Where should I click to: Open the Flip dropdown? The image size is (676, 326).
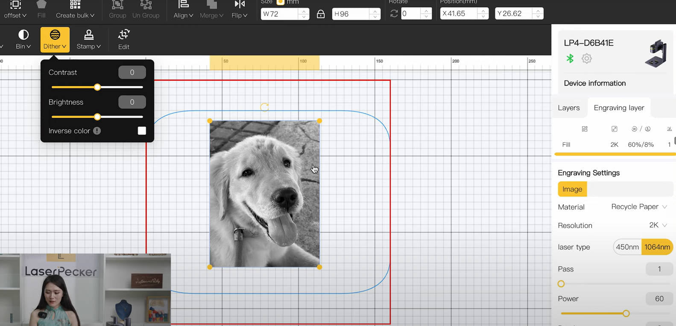click(239, 10)
